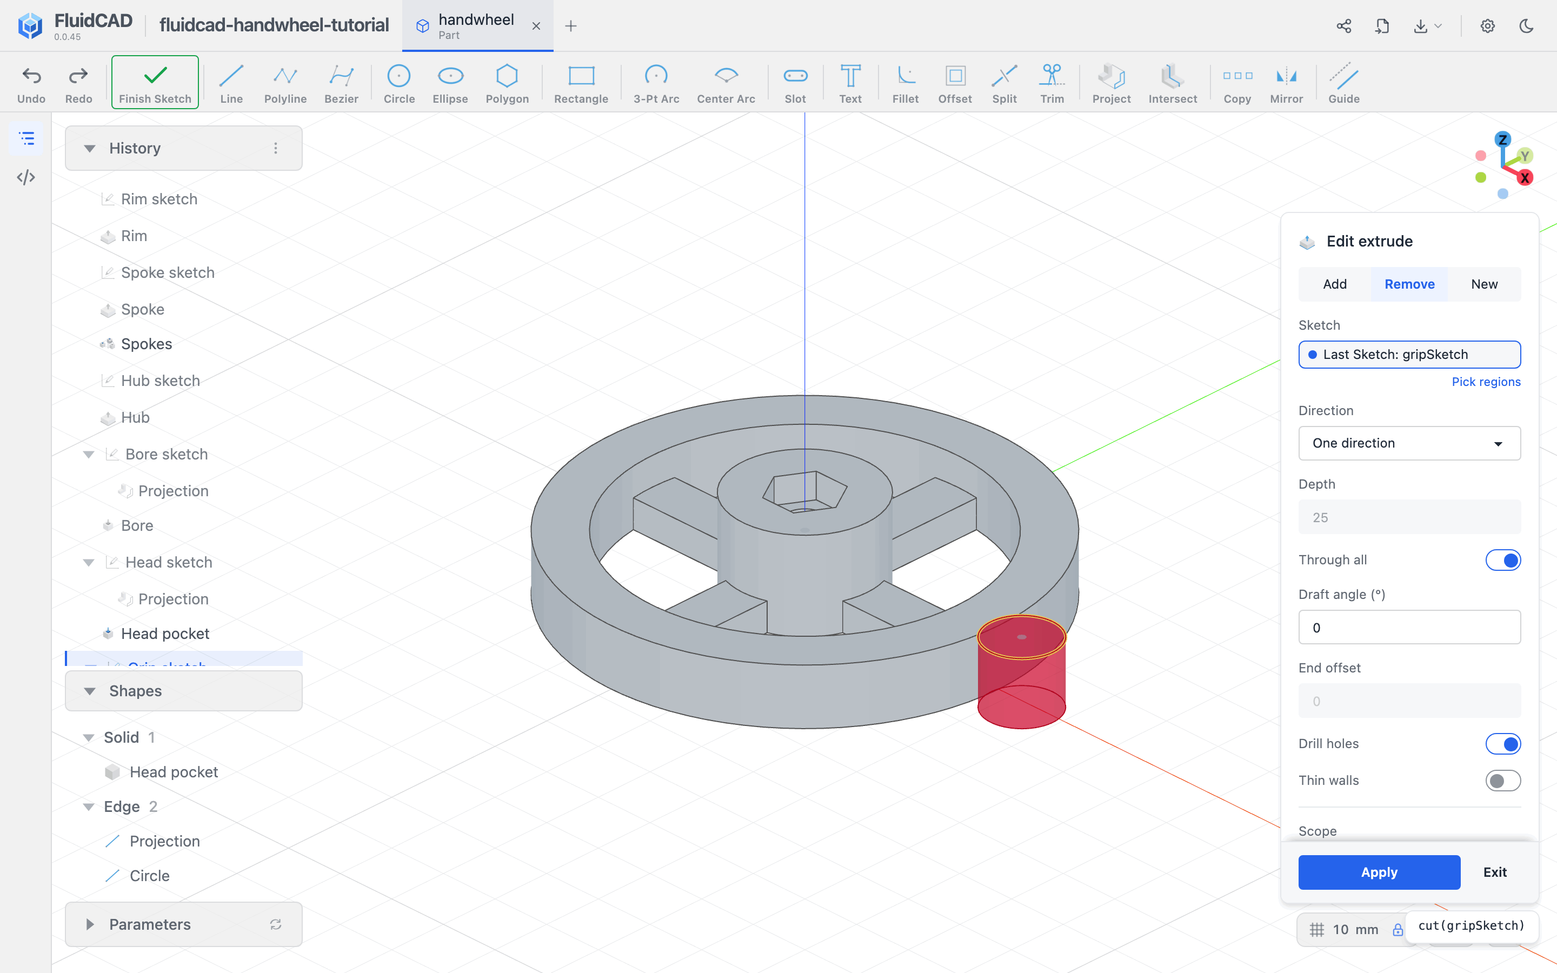Select the Center Arc tool
1557x973 pixels.
[726, 84]
